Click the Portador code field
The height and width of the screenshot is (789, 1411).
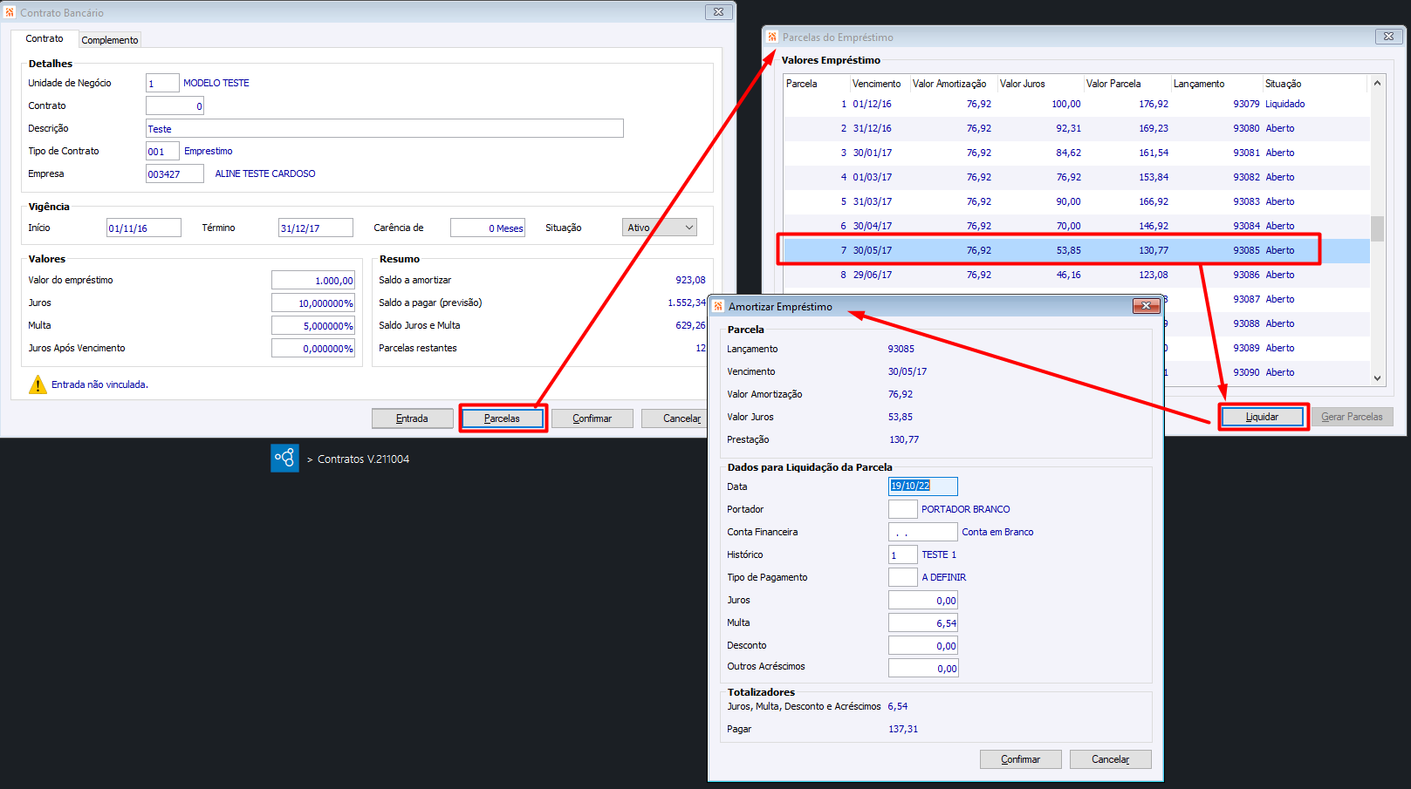click(903, 509)
